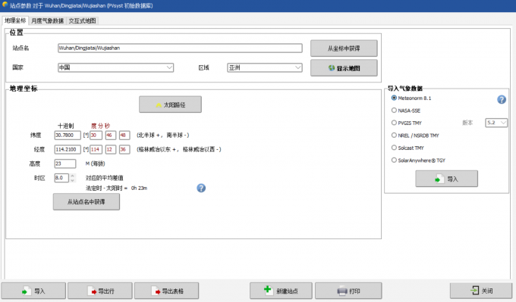Click the latitude minutes field 46

click(x=110, y=135)
